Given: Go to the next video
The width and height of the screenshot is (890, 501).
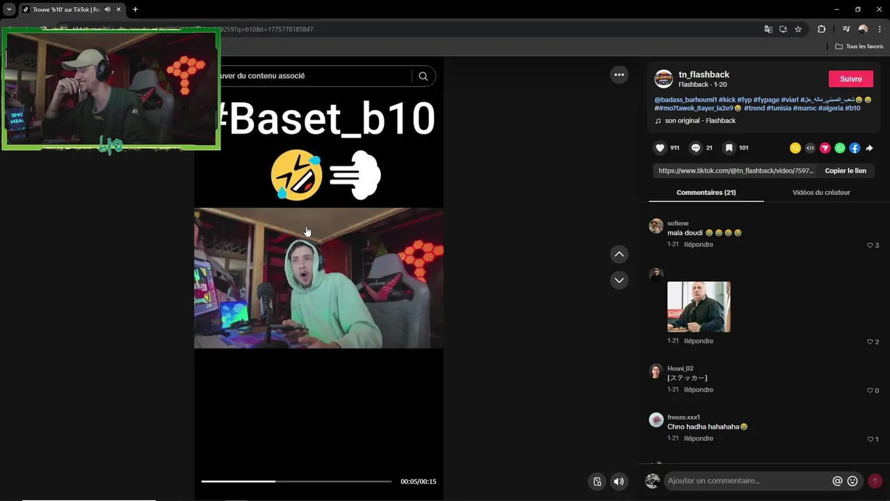Looking at the screenshot, I should click(x=619, y=280).
